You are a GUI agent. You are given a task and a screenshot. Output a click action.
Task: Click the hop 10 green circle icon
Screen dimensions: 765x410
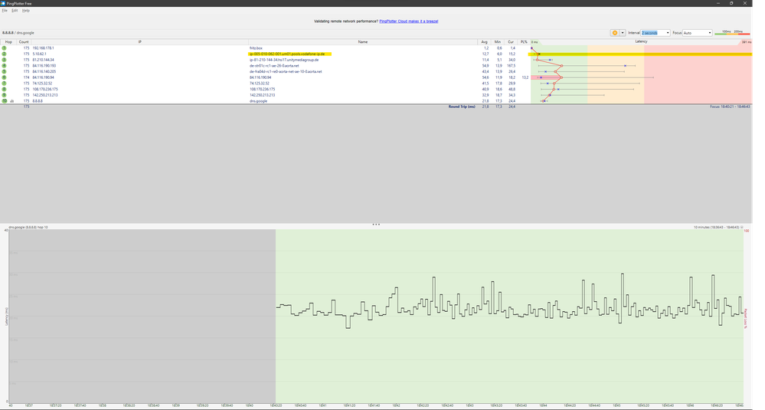4,100
